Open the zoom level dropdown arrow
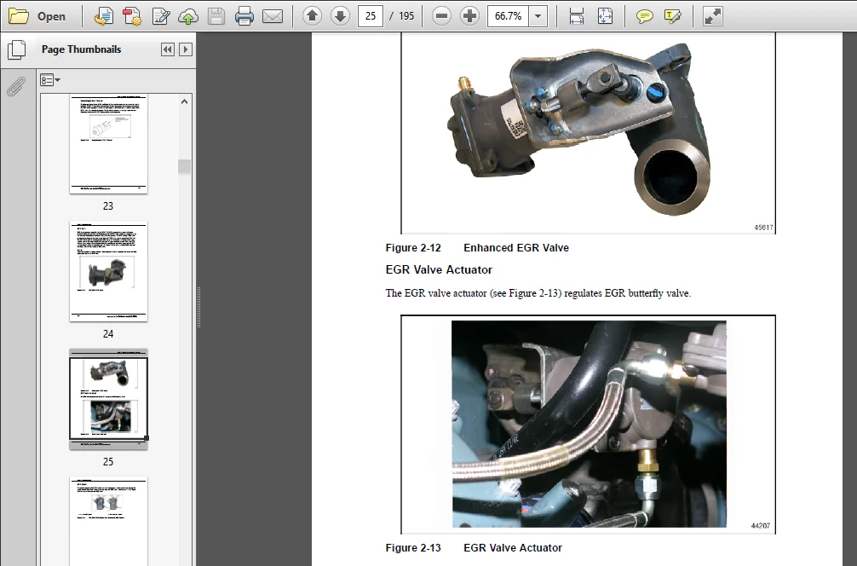The height and width of the screenshot is (566, 857). pos(538,16)
